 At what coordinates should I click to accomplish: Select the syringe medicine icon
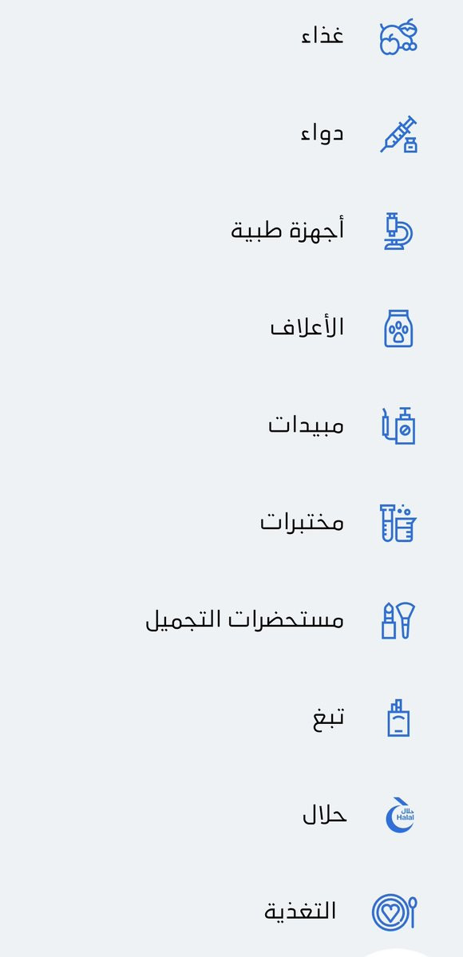coord(398,133)
